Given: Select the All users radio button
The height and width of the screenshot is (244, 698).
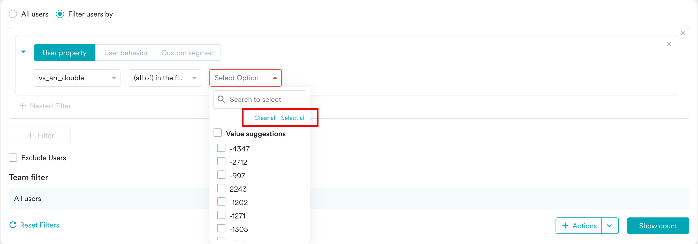Looking at the screenshot, I should tap(13, 14).
